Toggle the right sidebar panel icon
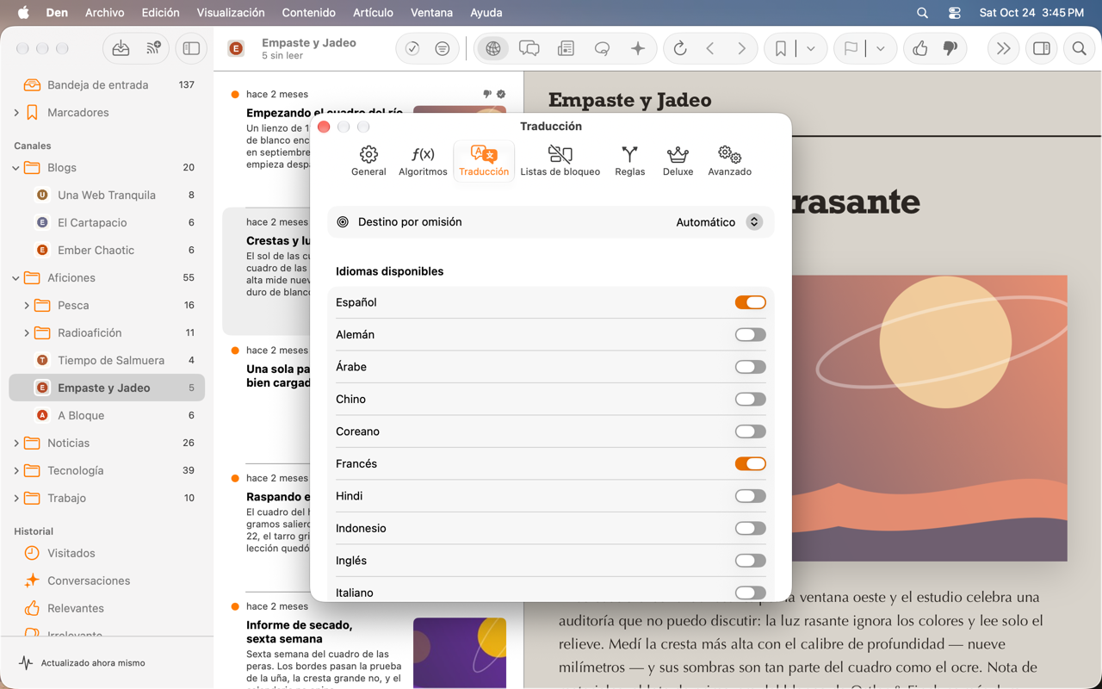Image resolution: width=1102 pixels, height=689 pixels. point(1042,49)
